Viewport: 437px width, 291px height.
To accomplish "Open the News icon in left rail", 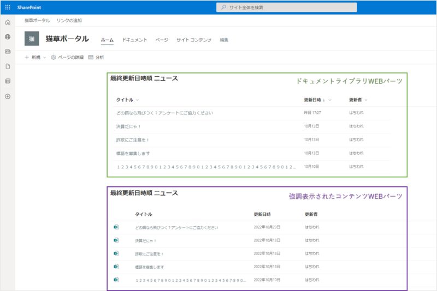I will pos(8,52).
